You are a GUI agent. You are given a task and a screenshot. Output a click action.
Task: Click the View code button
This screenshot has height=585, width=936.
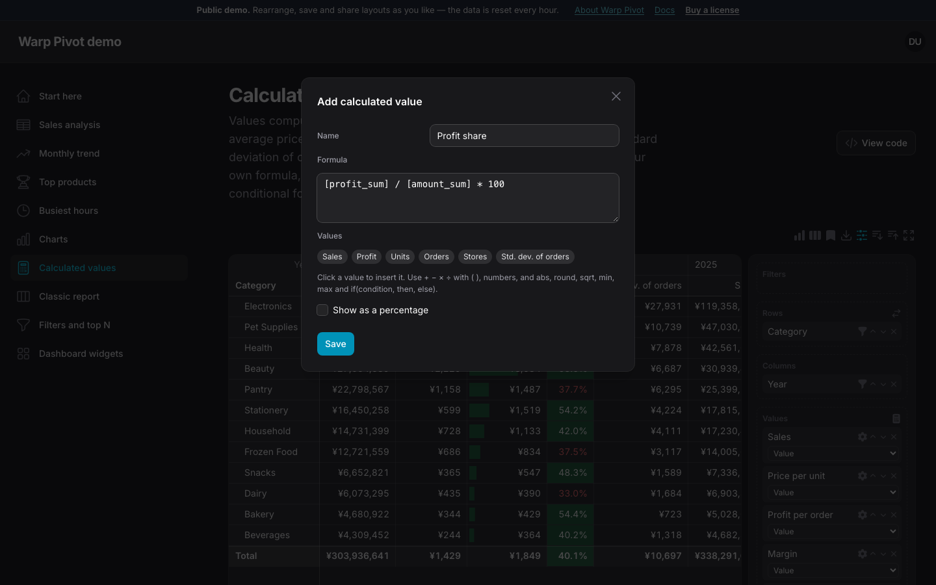[x=876, y=143]
